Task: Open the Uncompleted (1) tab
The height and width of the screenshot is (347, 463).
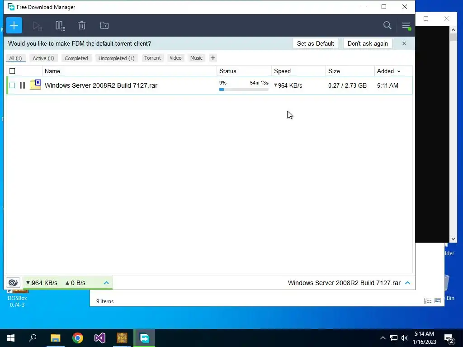Action: click(x=116, y=58)
